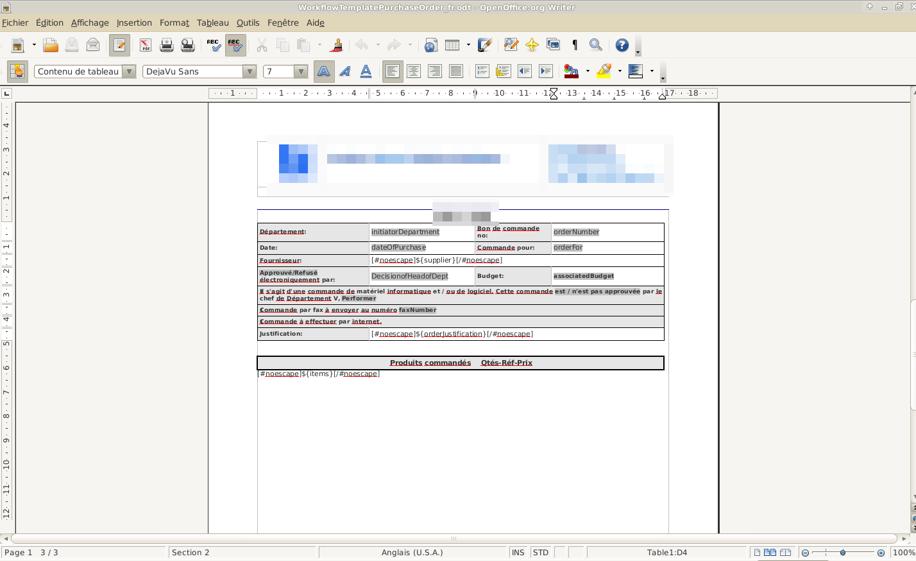Toggle nonprinting characters pilcrow button

pos(575,45)
